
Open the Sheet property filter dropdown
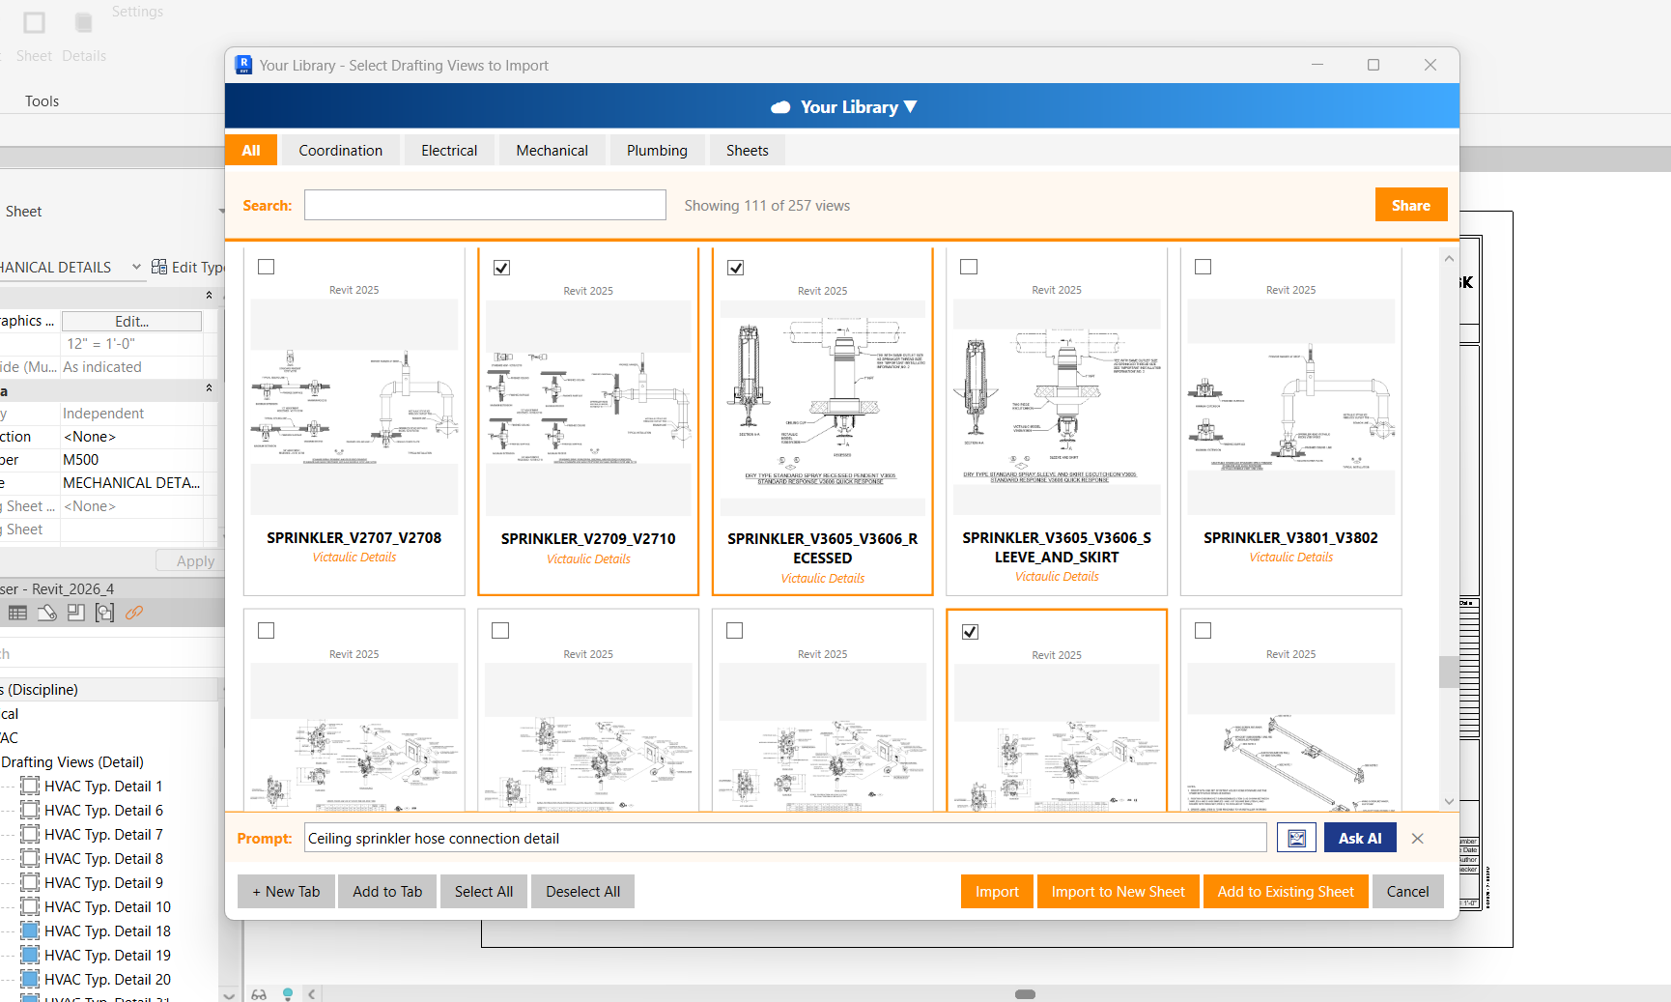(221, 211)
